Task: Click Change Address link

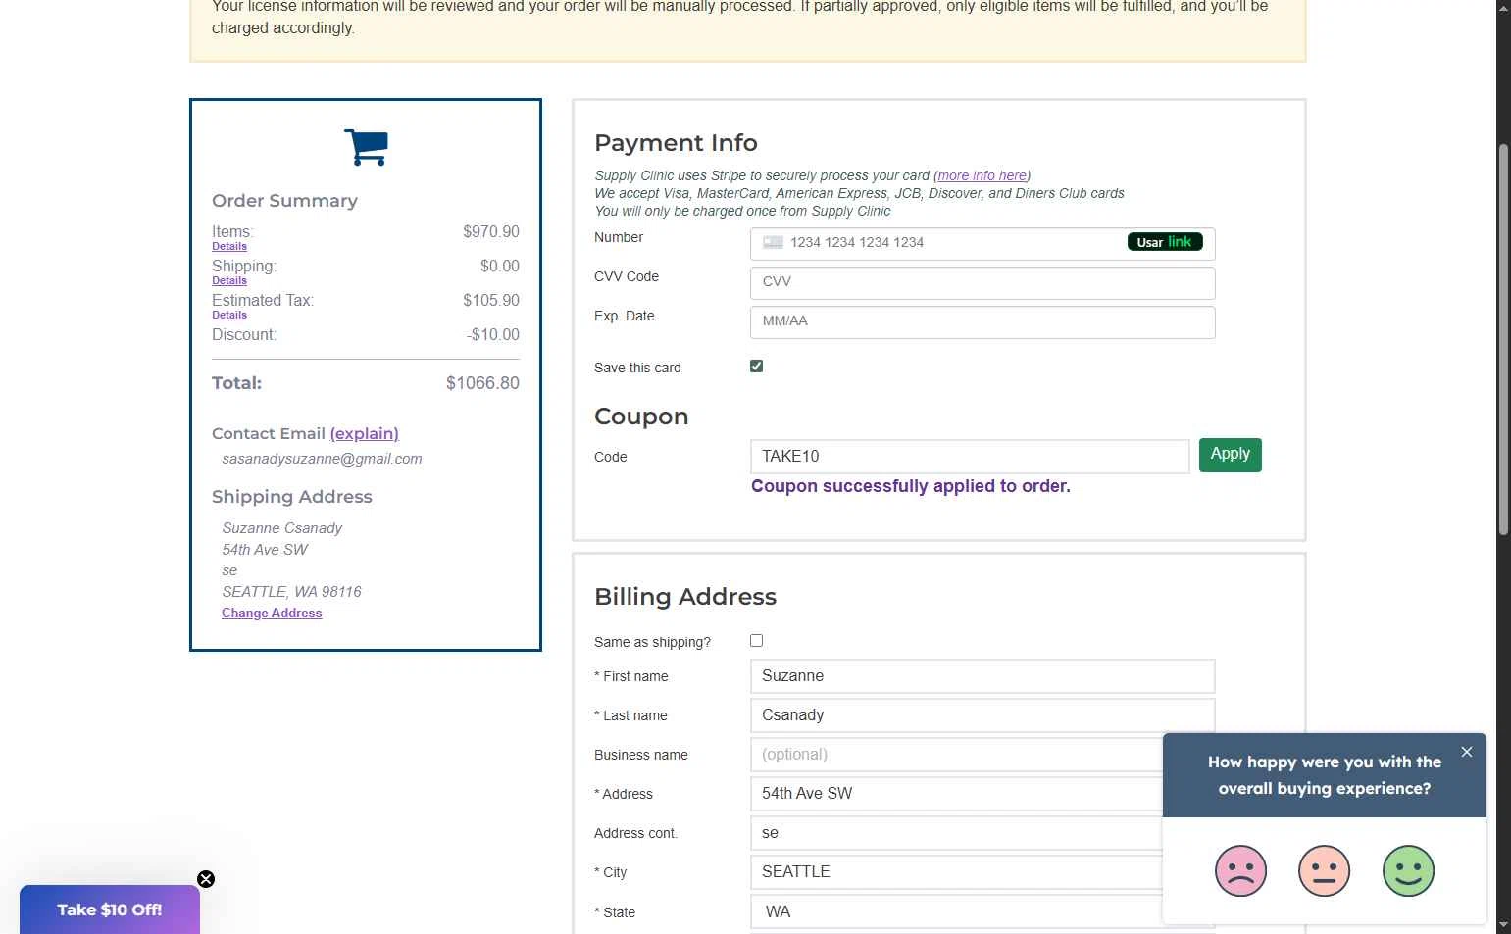Action: tap(272, 613)
